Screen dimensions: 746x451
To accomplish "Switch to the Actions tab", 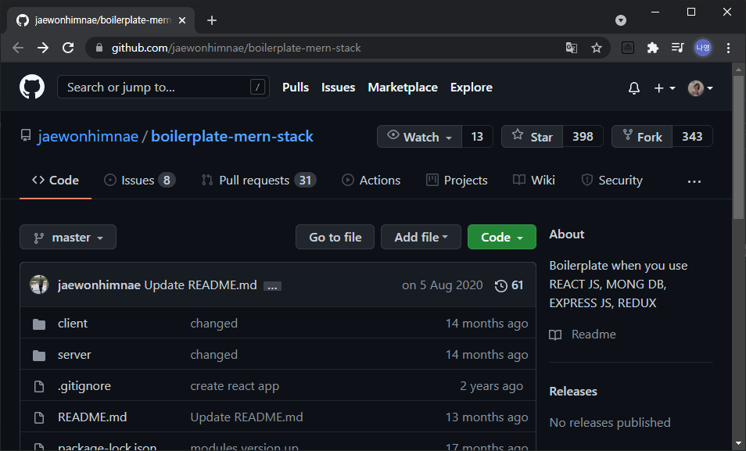I will tap(371, 181).
